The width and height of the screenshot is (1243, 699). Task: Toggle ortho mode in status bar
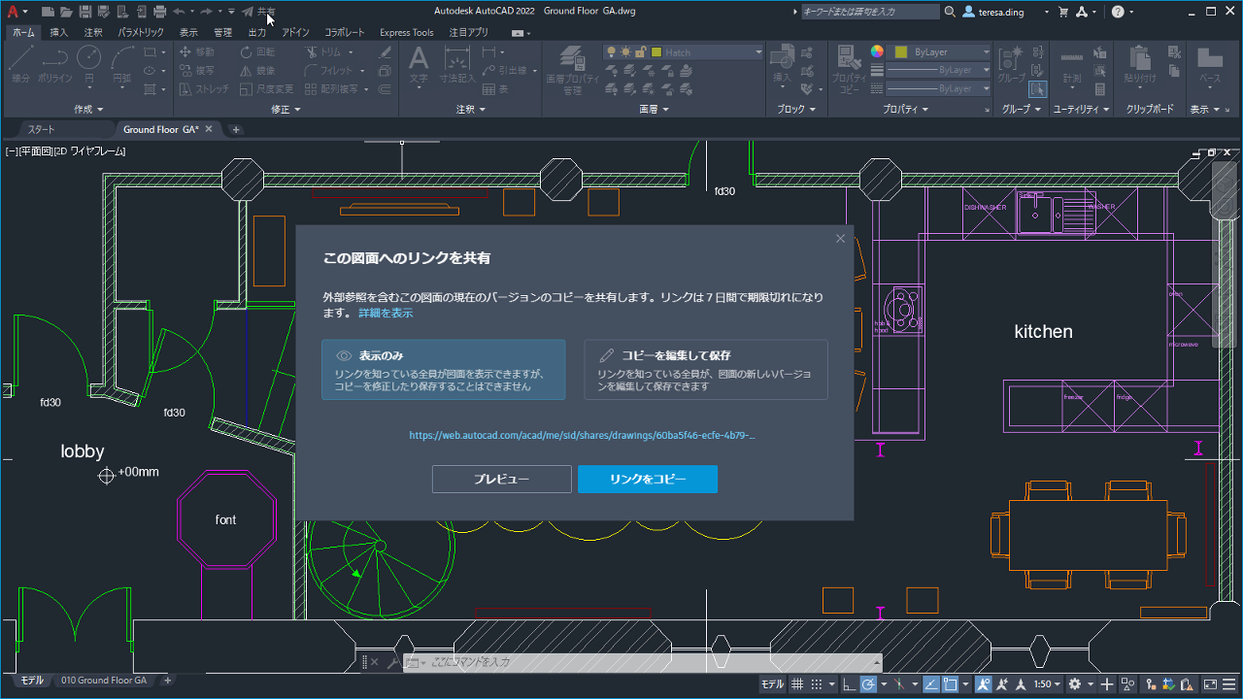[x=850, y=684]
